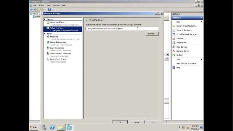This screenshot has width=233, height=131.
Task: Click the Virtual Network Manager... action
Action: (x=187, y=34)
